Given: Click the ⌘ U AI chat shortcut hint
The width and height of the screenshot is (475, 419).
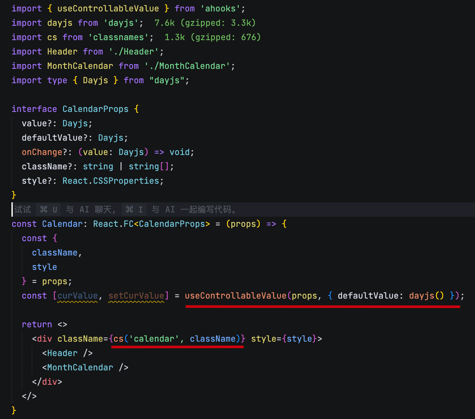Looking at the screenshot, I should click(x=49, y=209).
